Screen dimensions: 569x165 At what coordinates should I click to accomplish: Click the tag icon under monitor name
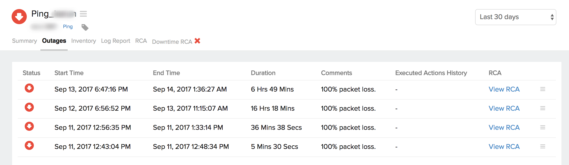85,27
